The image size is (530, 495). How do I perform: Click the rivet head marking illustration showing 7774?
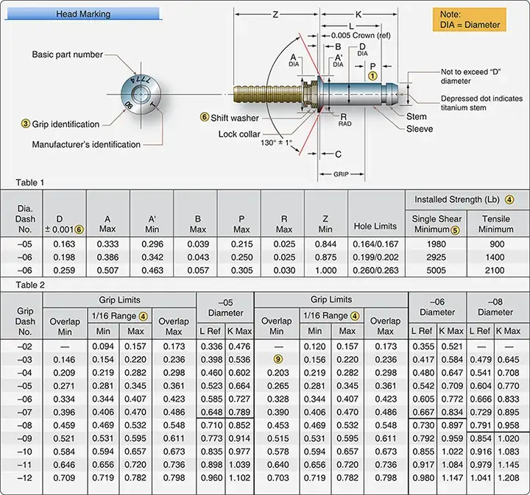coord(141,95)
